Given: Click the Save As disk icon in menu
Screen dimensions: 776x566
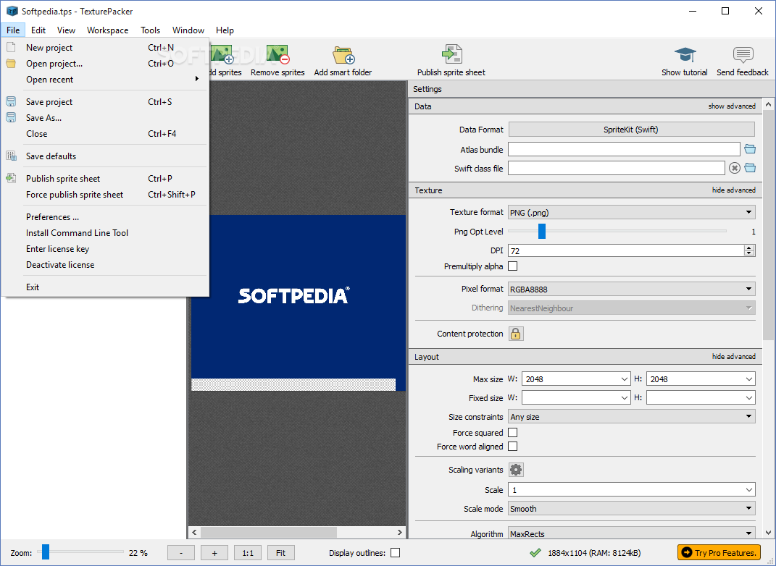Looking at the screenshot, I should 10,117.
